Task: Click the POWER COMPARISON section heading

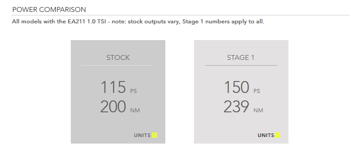Action: (x=49, y=10)
